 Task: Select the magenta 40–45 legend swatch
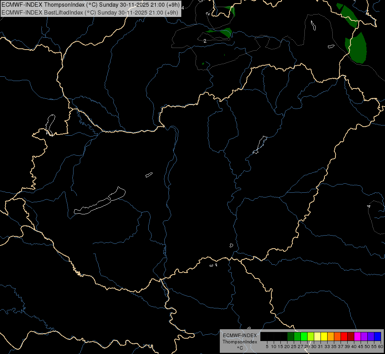357,336
